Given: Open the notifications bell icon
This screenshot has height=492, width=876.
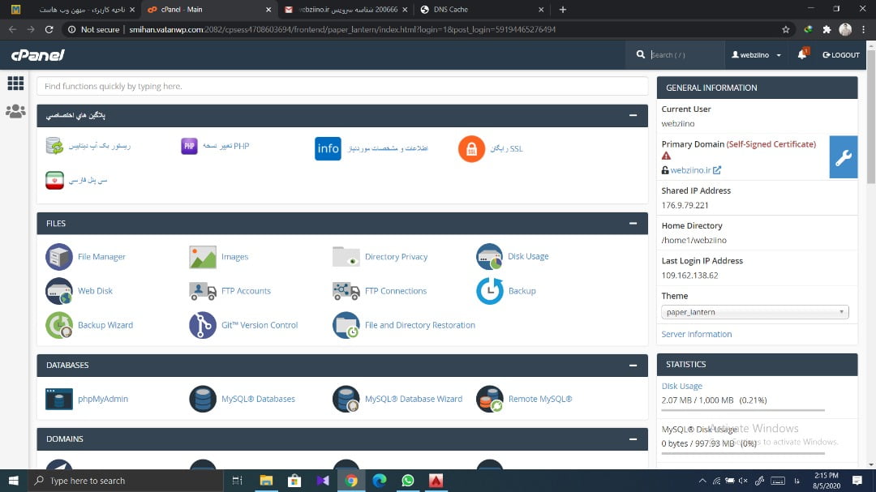Looking at the screenshot, I should point(802,54).
